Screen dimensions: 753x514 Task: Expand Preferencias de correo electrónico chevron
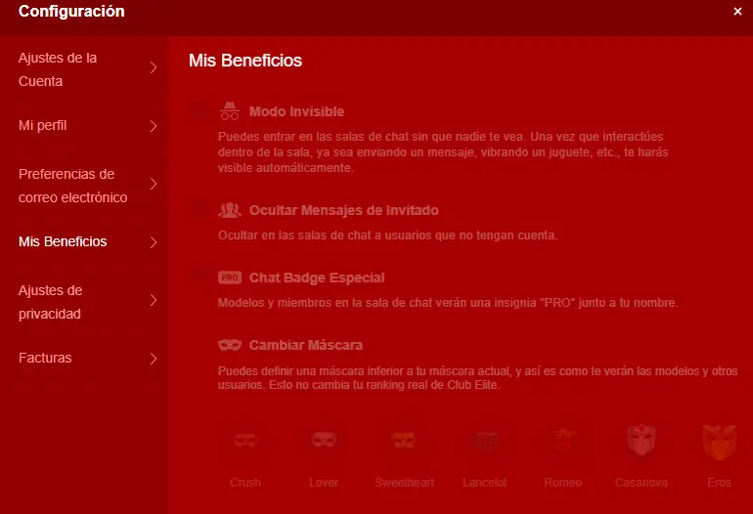pos(154,184)
